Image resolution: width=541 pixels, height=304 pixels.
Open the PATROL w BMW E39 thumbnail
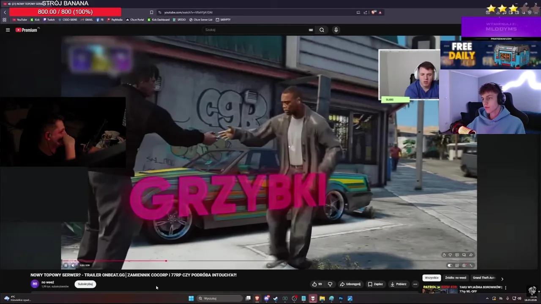pyautogui.click(x=440, y=289)
